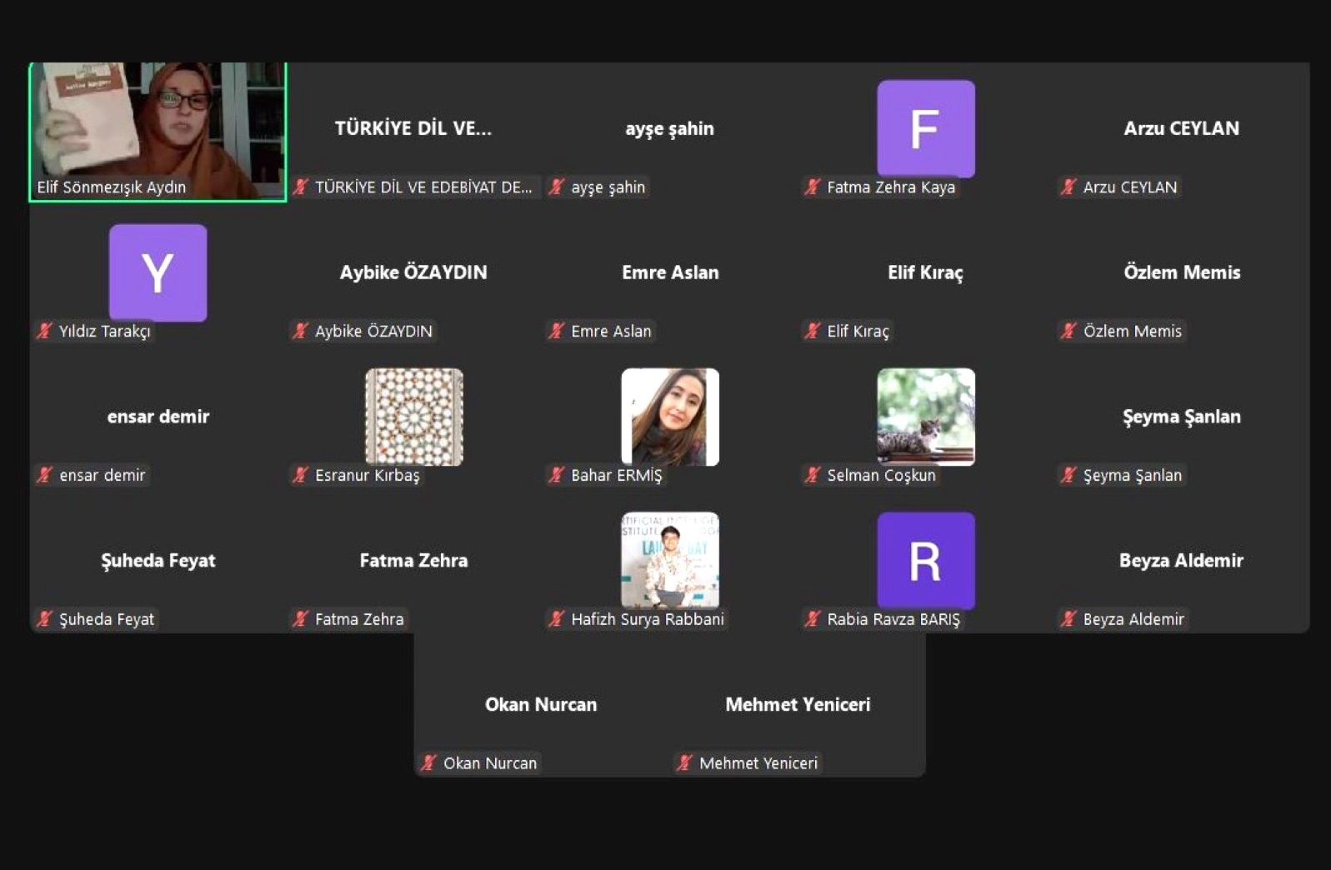Click the muted mic icon beside Beyza Aldemir

(x=1068, y=620)
